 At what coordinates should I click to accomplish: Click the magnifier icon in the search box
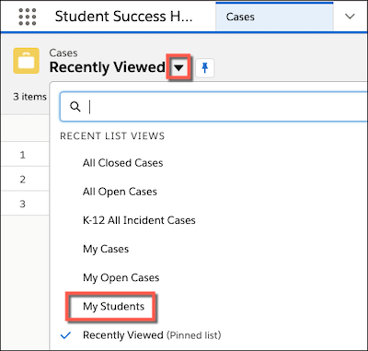[x=75, y=107]
